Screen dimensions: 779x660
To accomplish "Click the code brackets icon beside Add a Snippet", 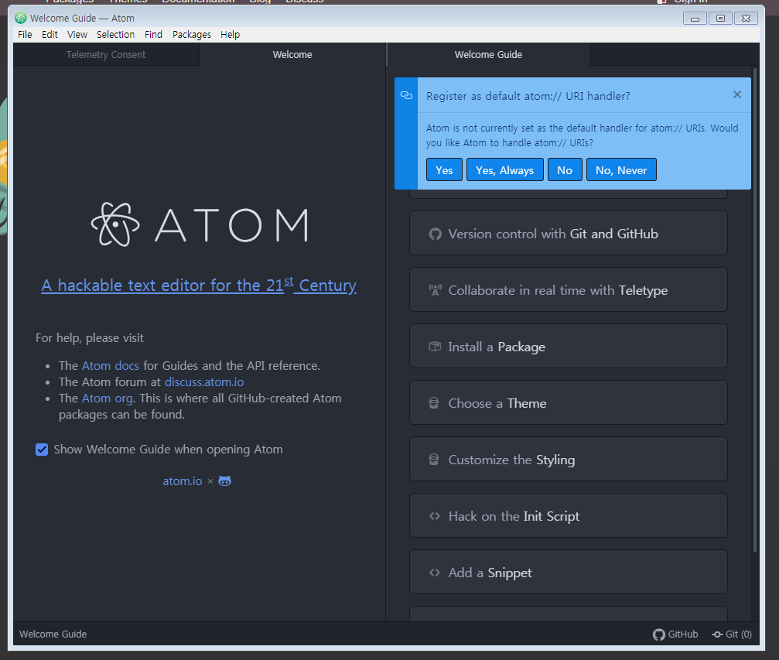I will (435, 573).
